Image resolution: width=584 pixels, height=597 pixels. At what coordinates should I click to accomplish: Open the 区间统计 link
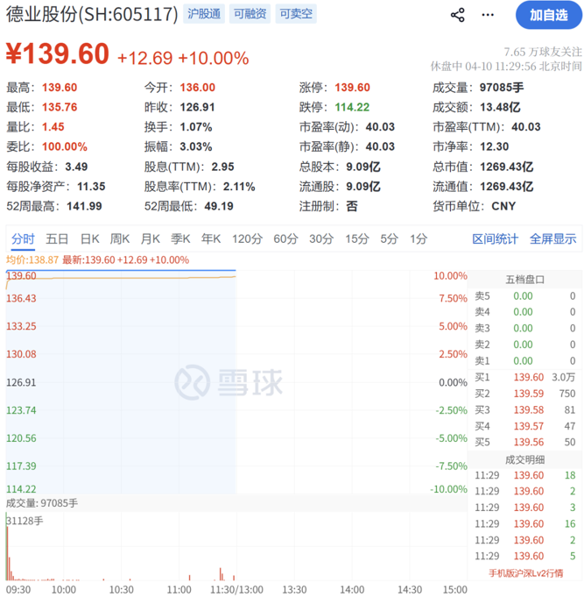tap(496, 238)
